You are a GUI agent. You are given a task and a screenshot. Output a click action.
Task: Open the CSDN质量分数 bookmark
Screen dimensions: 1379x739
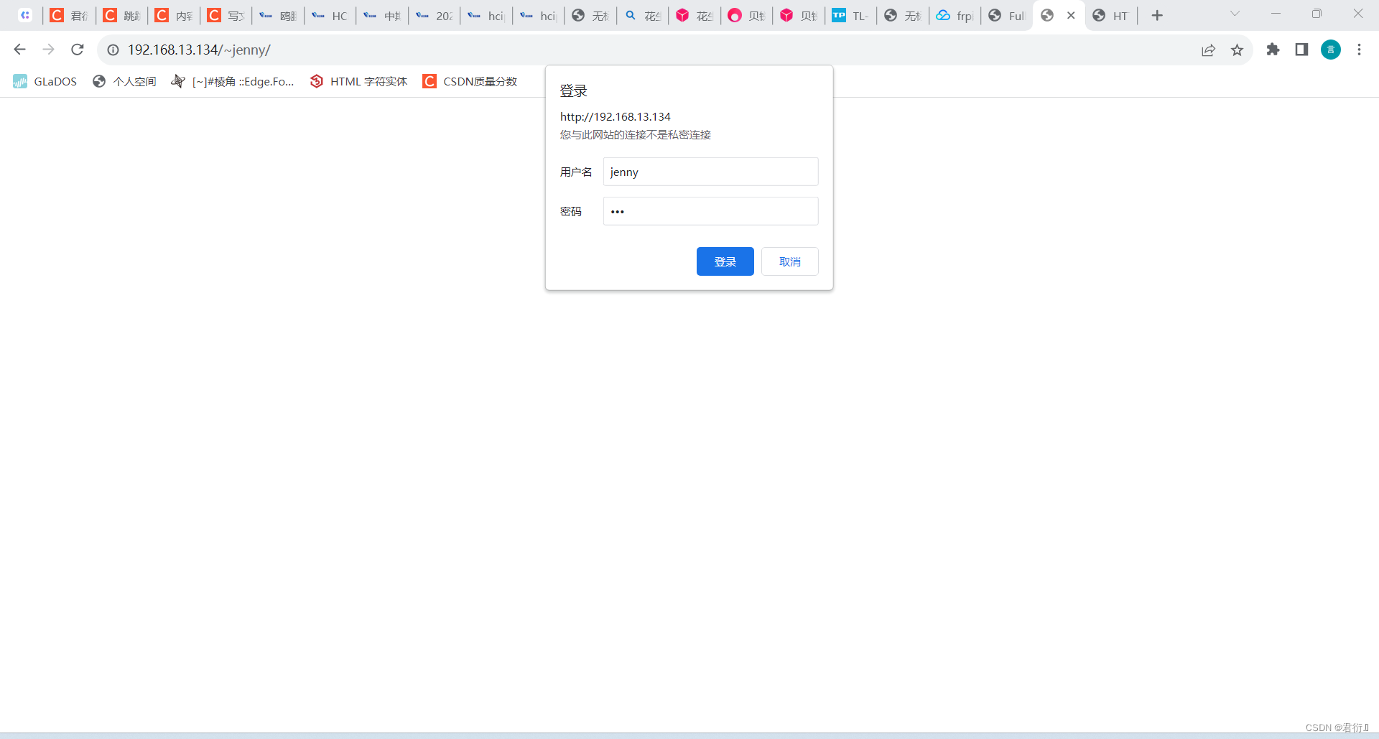470,81
